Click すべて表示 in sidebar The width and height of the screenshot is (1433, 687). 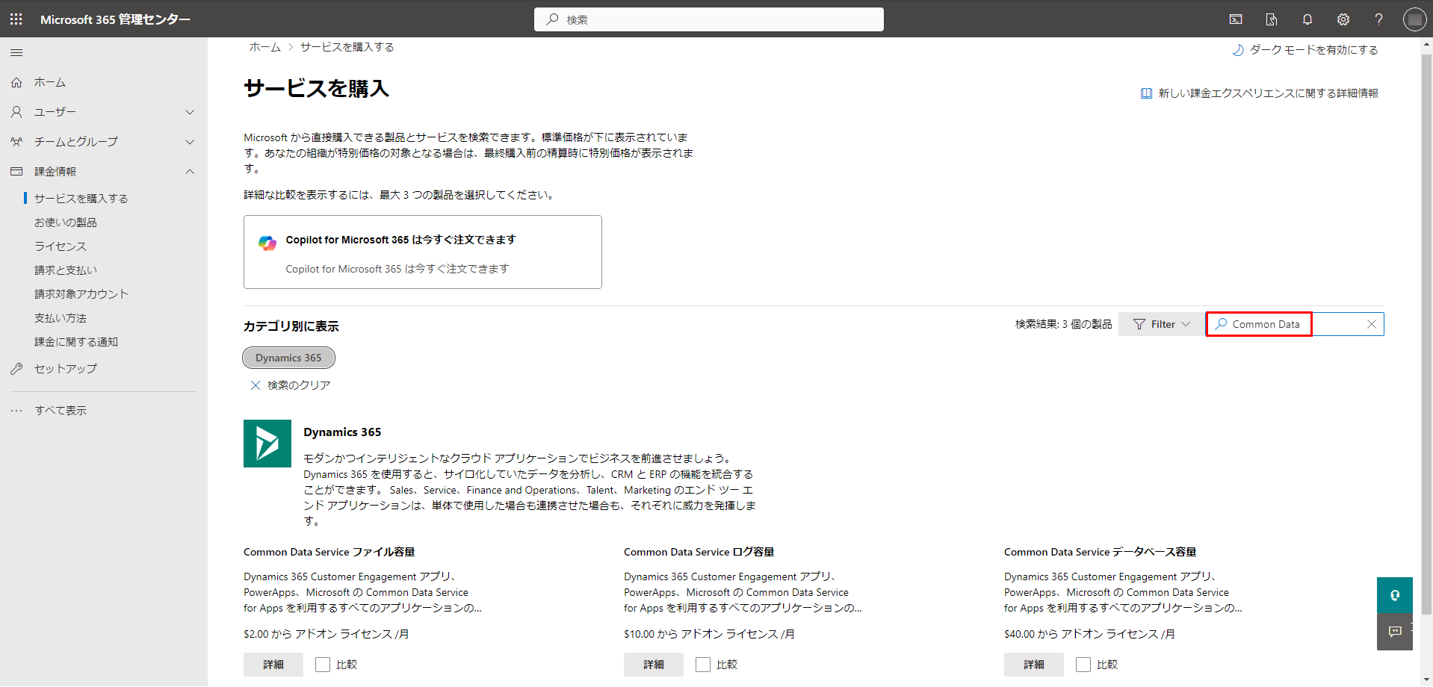61,411
